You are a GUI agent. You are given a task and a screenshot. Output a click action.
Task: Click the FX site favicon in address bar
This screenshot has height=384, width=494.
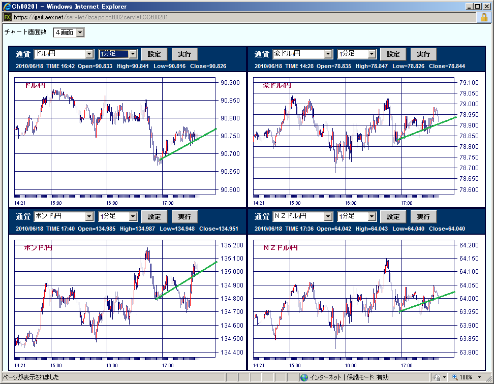click(7, 17)
